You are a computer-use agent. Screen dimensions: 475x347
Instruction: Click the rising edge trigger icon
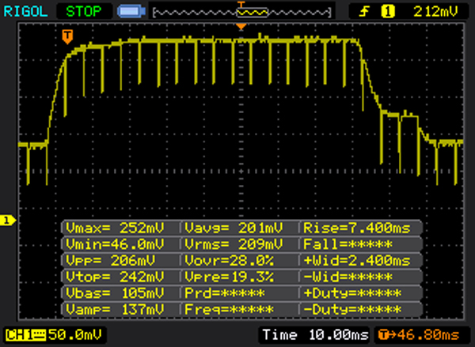point(364,12)
